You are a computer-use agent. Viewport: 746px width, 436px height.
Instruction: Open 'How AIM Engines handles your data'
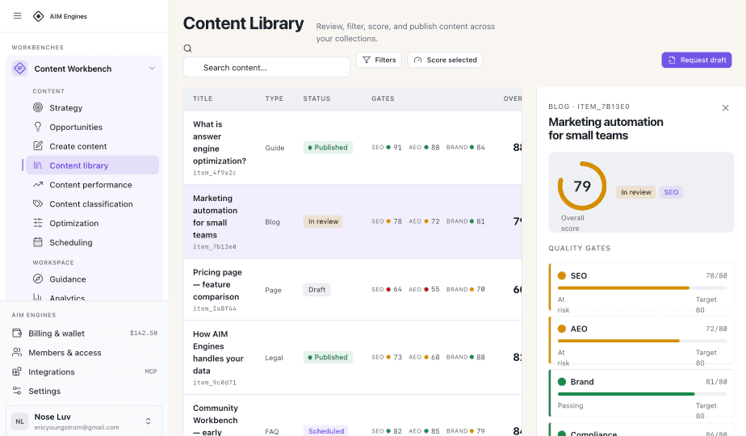pyautogui.click(x=353, y=357)
